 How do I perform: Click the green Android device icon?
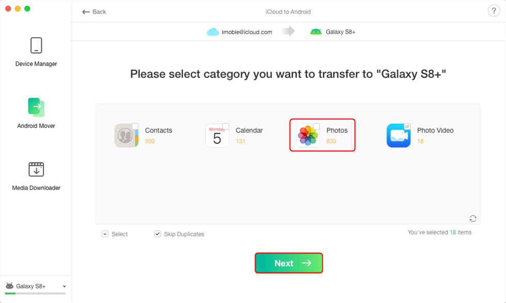315,32
